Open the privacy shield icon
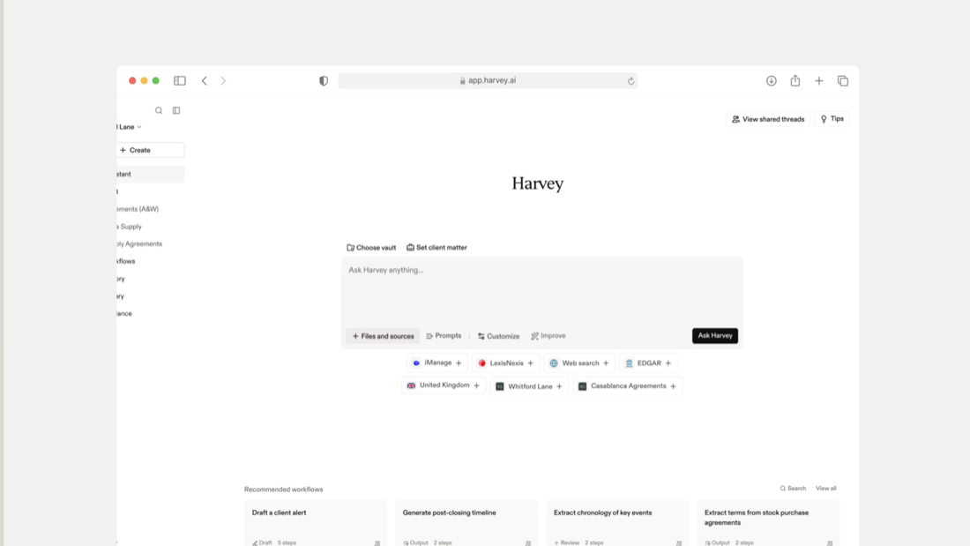The height and width of the screenshot is (546, 970). pyautogui.click(x=324, y=80)
